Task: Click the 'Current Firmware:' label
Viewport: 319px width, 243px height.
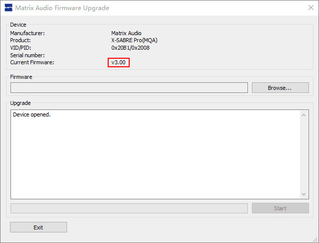Action: point(32,62)
